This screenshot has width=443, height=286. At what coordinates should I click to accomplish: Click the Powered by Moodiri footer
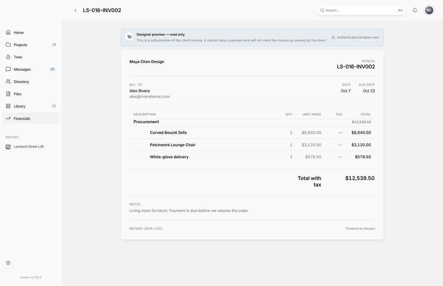[360, 229]
